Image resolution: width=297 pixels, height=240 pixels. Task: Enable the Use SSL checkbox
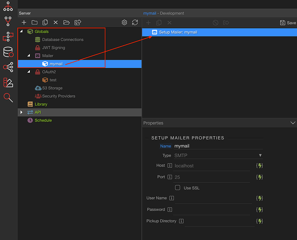(x=178, y=188)
